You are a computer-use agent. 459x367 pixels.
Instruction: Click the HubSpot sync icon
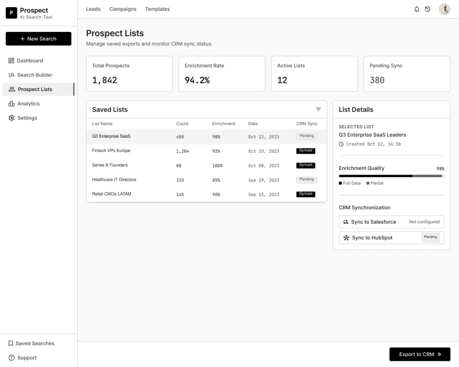346,237
